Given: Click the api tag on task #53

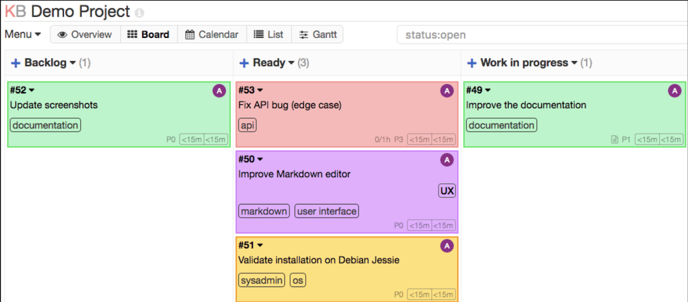Looking at the screenshot, I should 247,125.
